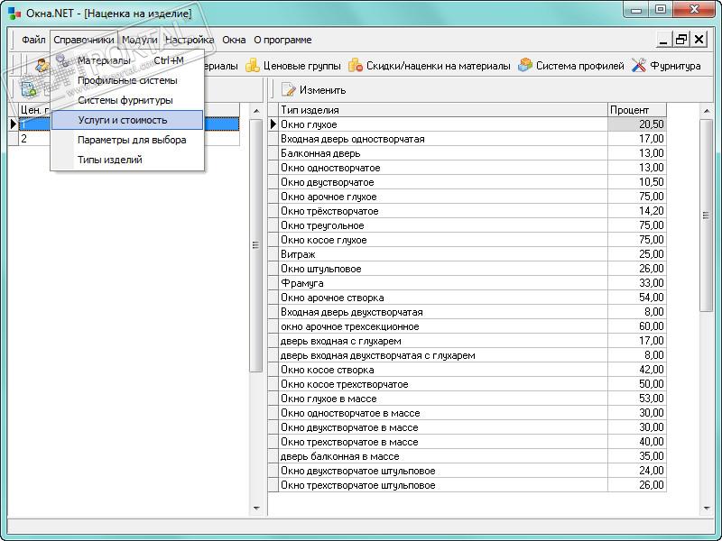
Task: Open Ценовые группы toolbar button
Action: pyautogui.click(x=293, y=65)
